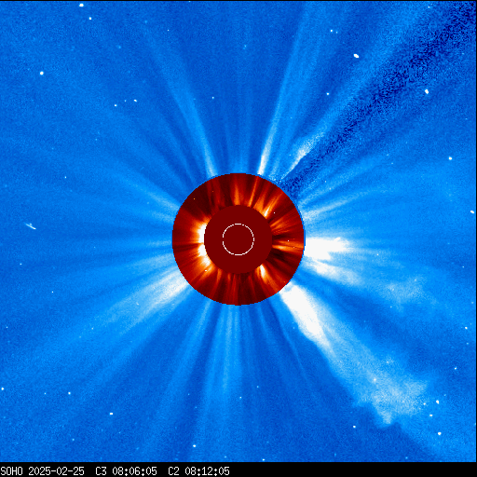
Task: Select the C2 08:12:05 timestamp
Action: (198, 471)
